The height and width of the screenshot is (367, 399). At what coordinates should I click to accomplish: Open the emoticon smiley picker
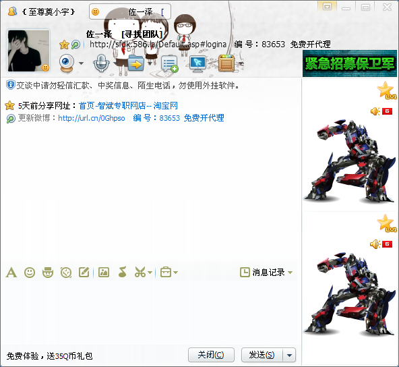click(30, 273)
